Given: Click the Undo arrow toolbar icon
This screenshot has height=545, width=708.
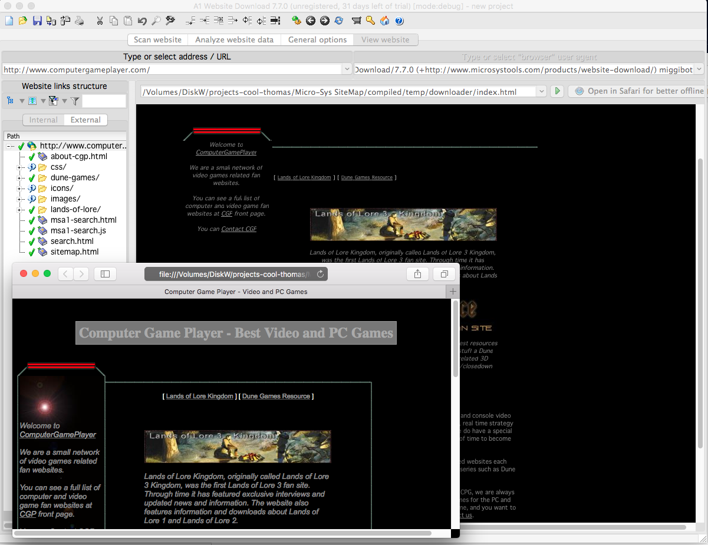Looking at the screenshot, I should (x=142, y=21).
